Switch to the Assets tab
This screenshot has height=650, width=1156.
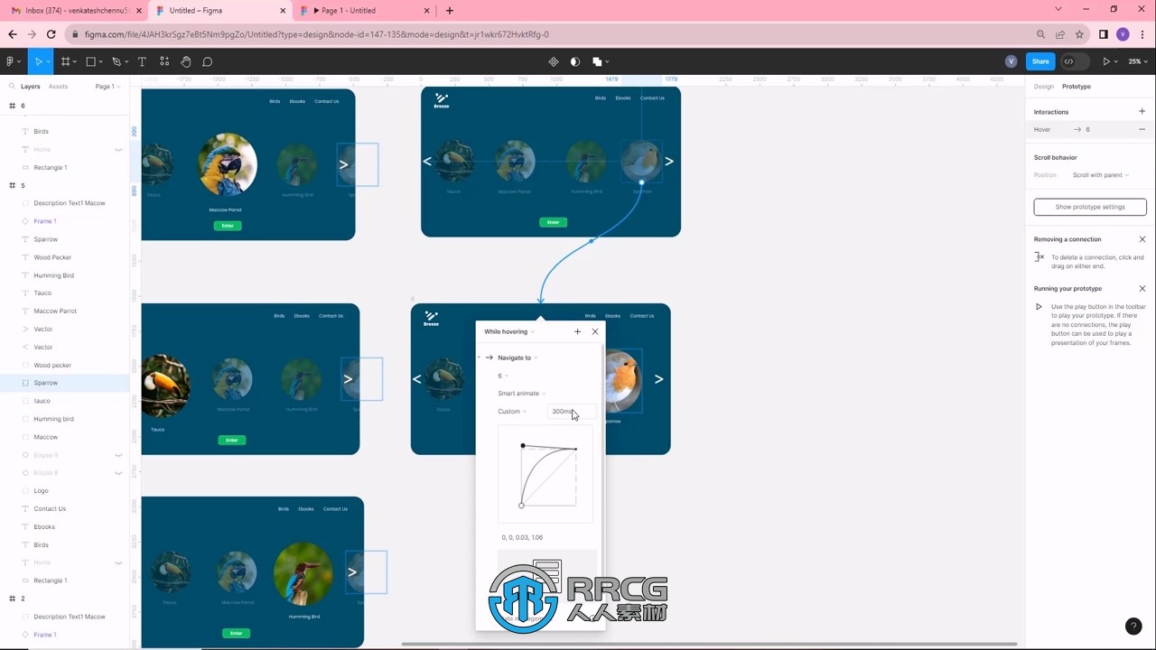58,87
